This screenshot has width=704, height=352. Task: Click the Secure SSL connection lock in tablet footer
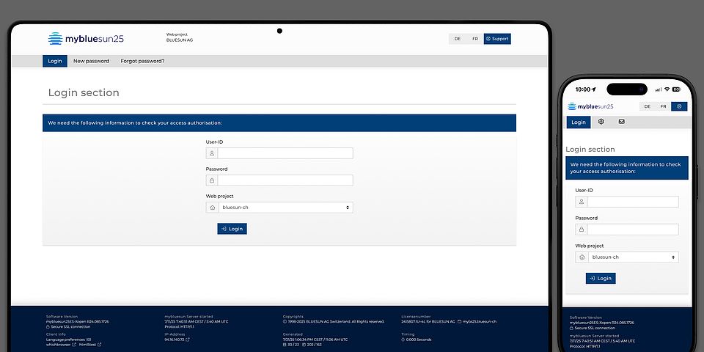pos(48,326)
